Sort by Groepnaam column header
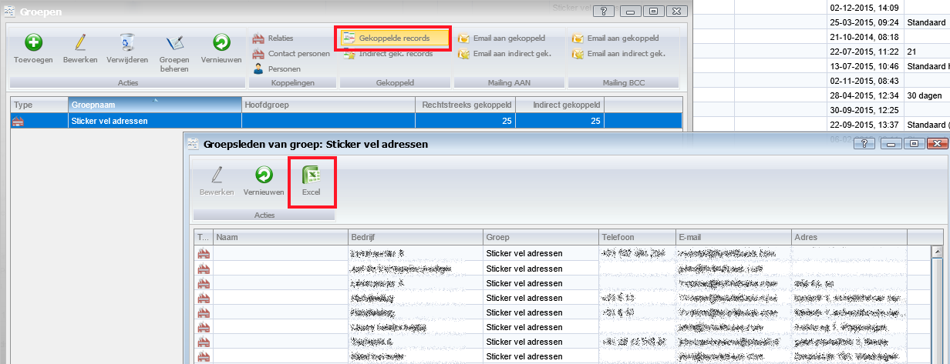 point(154,104)
